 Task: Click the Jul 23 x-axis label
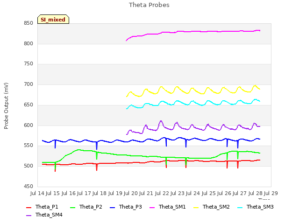tap(178, 193)
